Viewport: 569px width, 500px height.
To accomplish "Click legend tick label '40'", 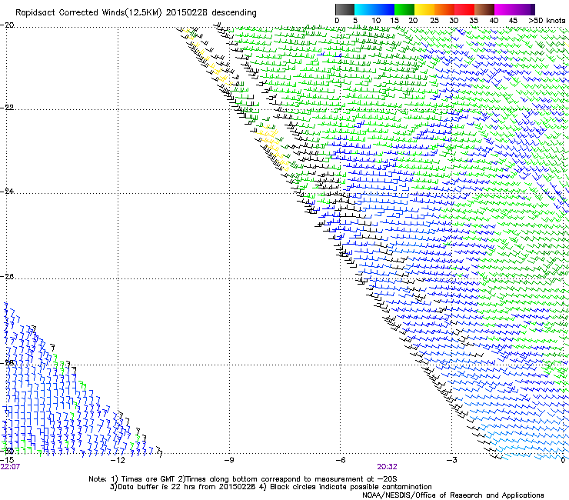I will point(494,21).
